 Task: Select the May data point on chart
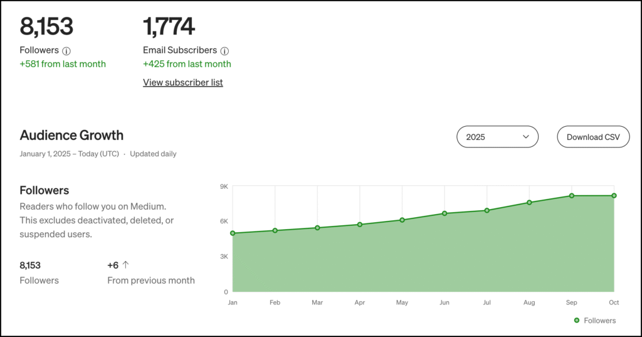pos(402,220)
